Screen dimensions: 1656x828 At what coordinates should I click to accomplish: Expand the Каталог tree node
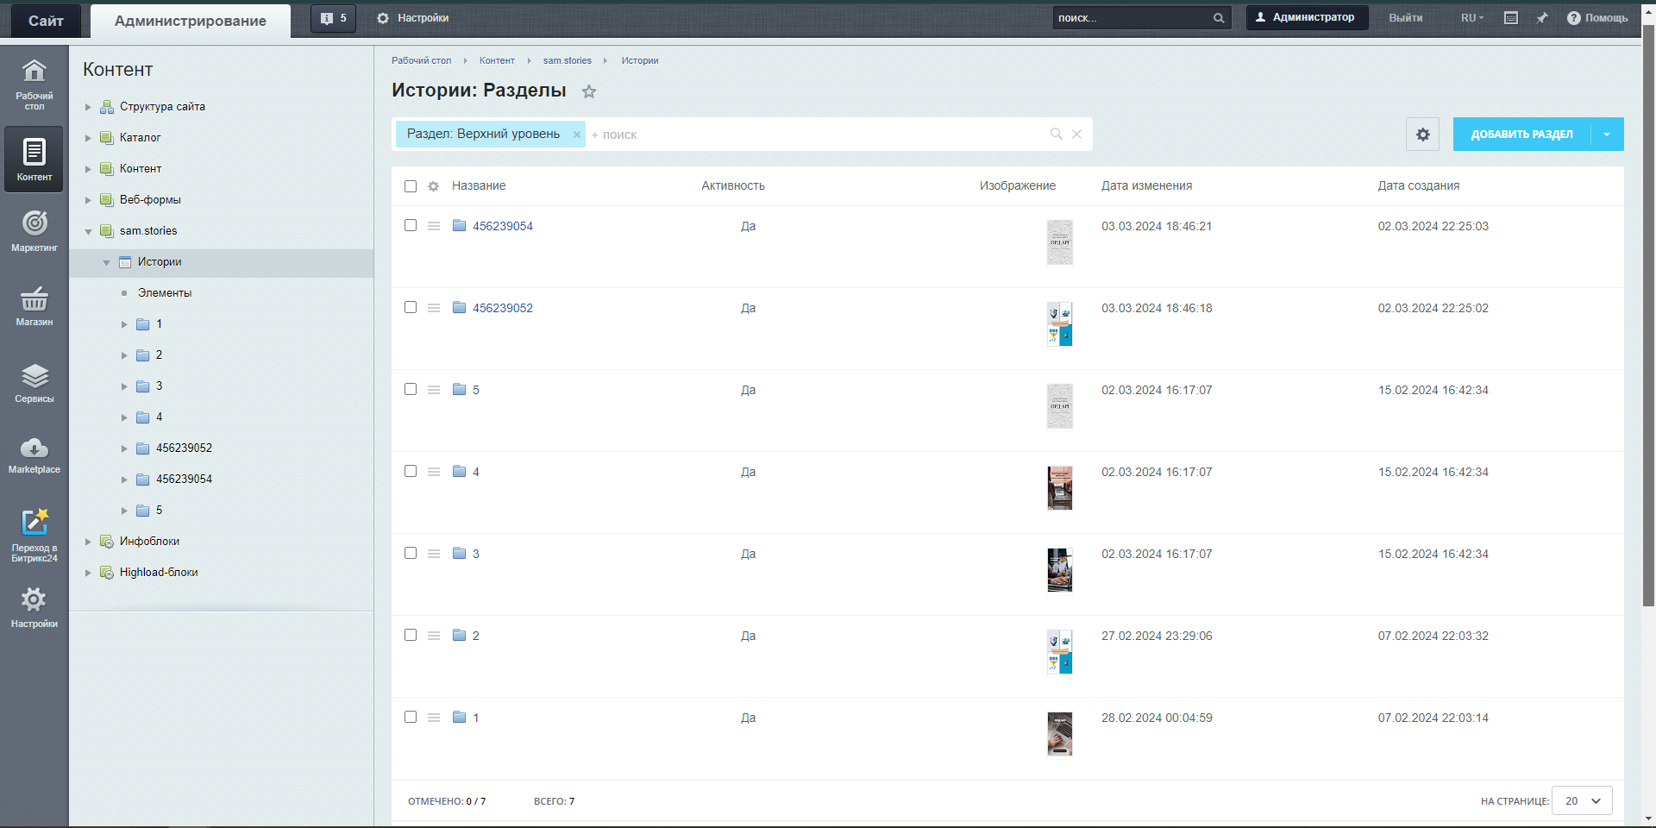(x=88, y=138)
